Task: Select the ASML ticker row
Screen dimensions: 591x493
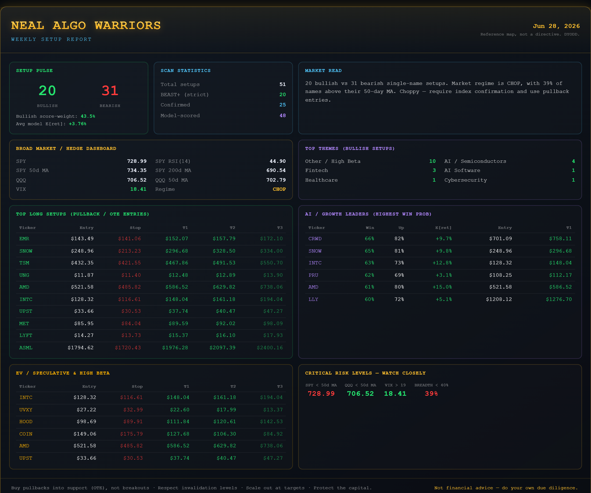Action: (x=151, y=348)
